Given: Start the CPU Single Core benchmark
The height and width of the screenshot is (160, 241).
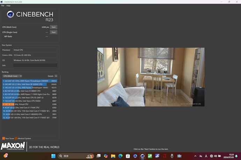Looking at the screenshot, I should [53, 32].
